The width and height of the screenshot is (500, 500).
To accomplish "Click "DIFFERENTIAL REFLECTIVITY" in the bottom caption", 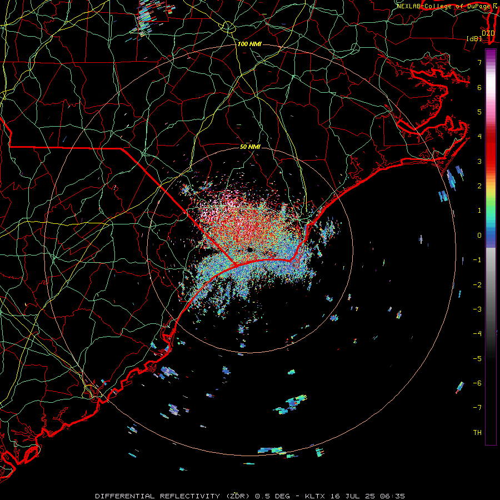I will coord(158,496).
